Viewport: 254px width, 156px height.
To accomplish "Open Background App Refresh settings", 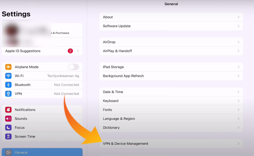I will pos(171,76).
